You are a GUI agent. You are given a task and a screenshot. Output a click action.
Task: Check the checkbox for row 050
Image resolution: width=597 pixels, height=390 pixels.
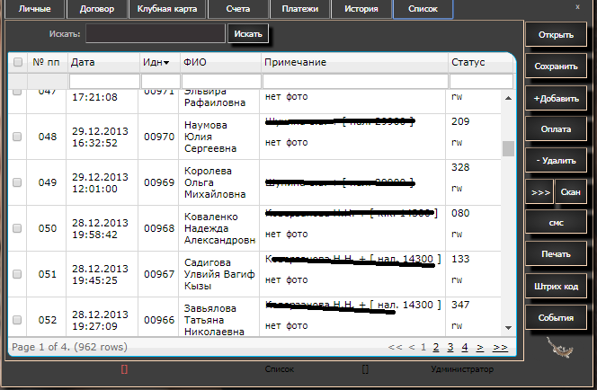click(17, 228)
